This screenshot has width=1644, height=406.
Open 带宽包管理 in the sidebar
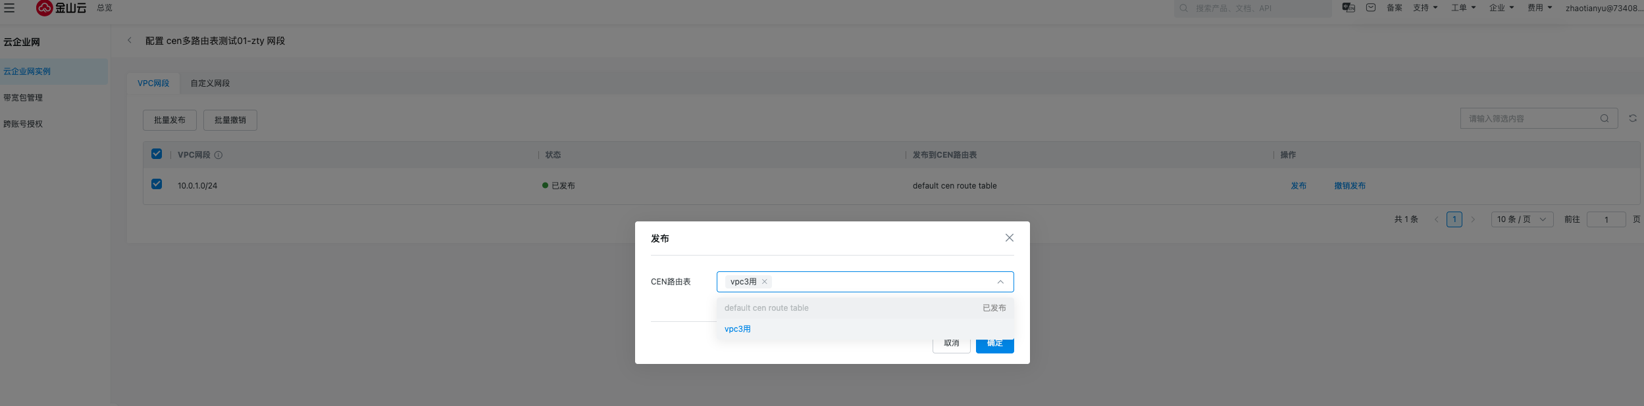click(23, 98)
